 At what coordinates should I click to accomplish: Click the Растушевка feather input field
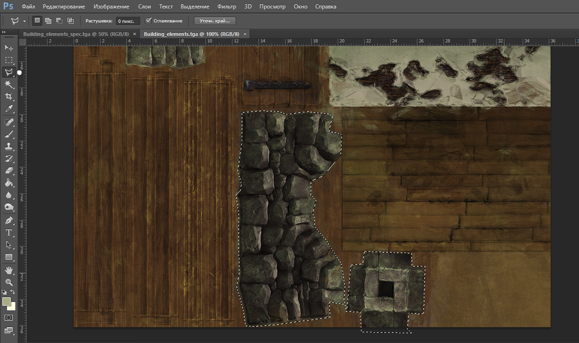[128, 21]
